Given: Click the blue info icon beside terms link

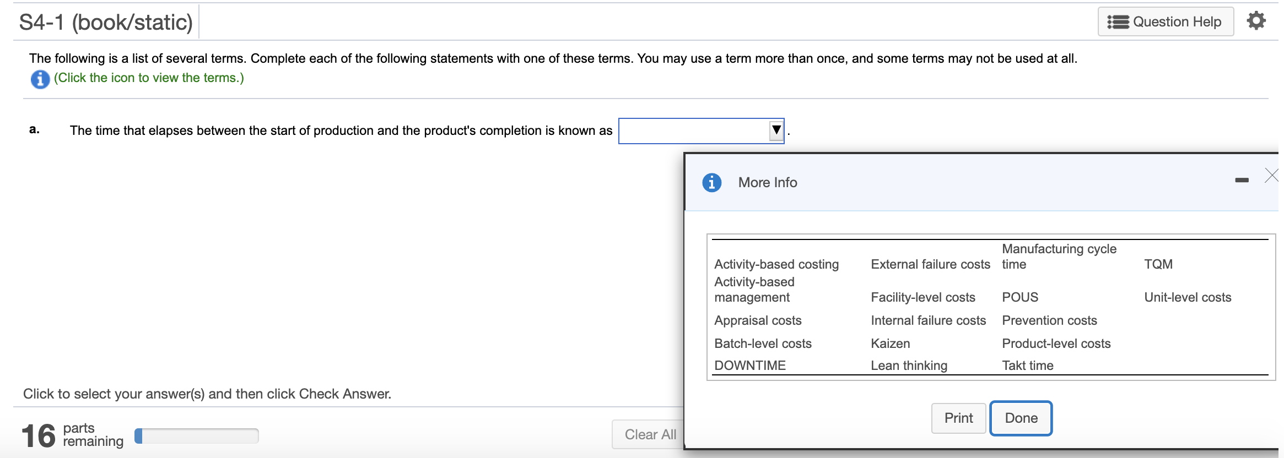Looking at the screenshot, I should (x=40, y=79).
